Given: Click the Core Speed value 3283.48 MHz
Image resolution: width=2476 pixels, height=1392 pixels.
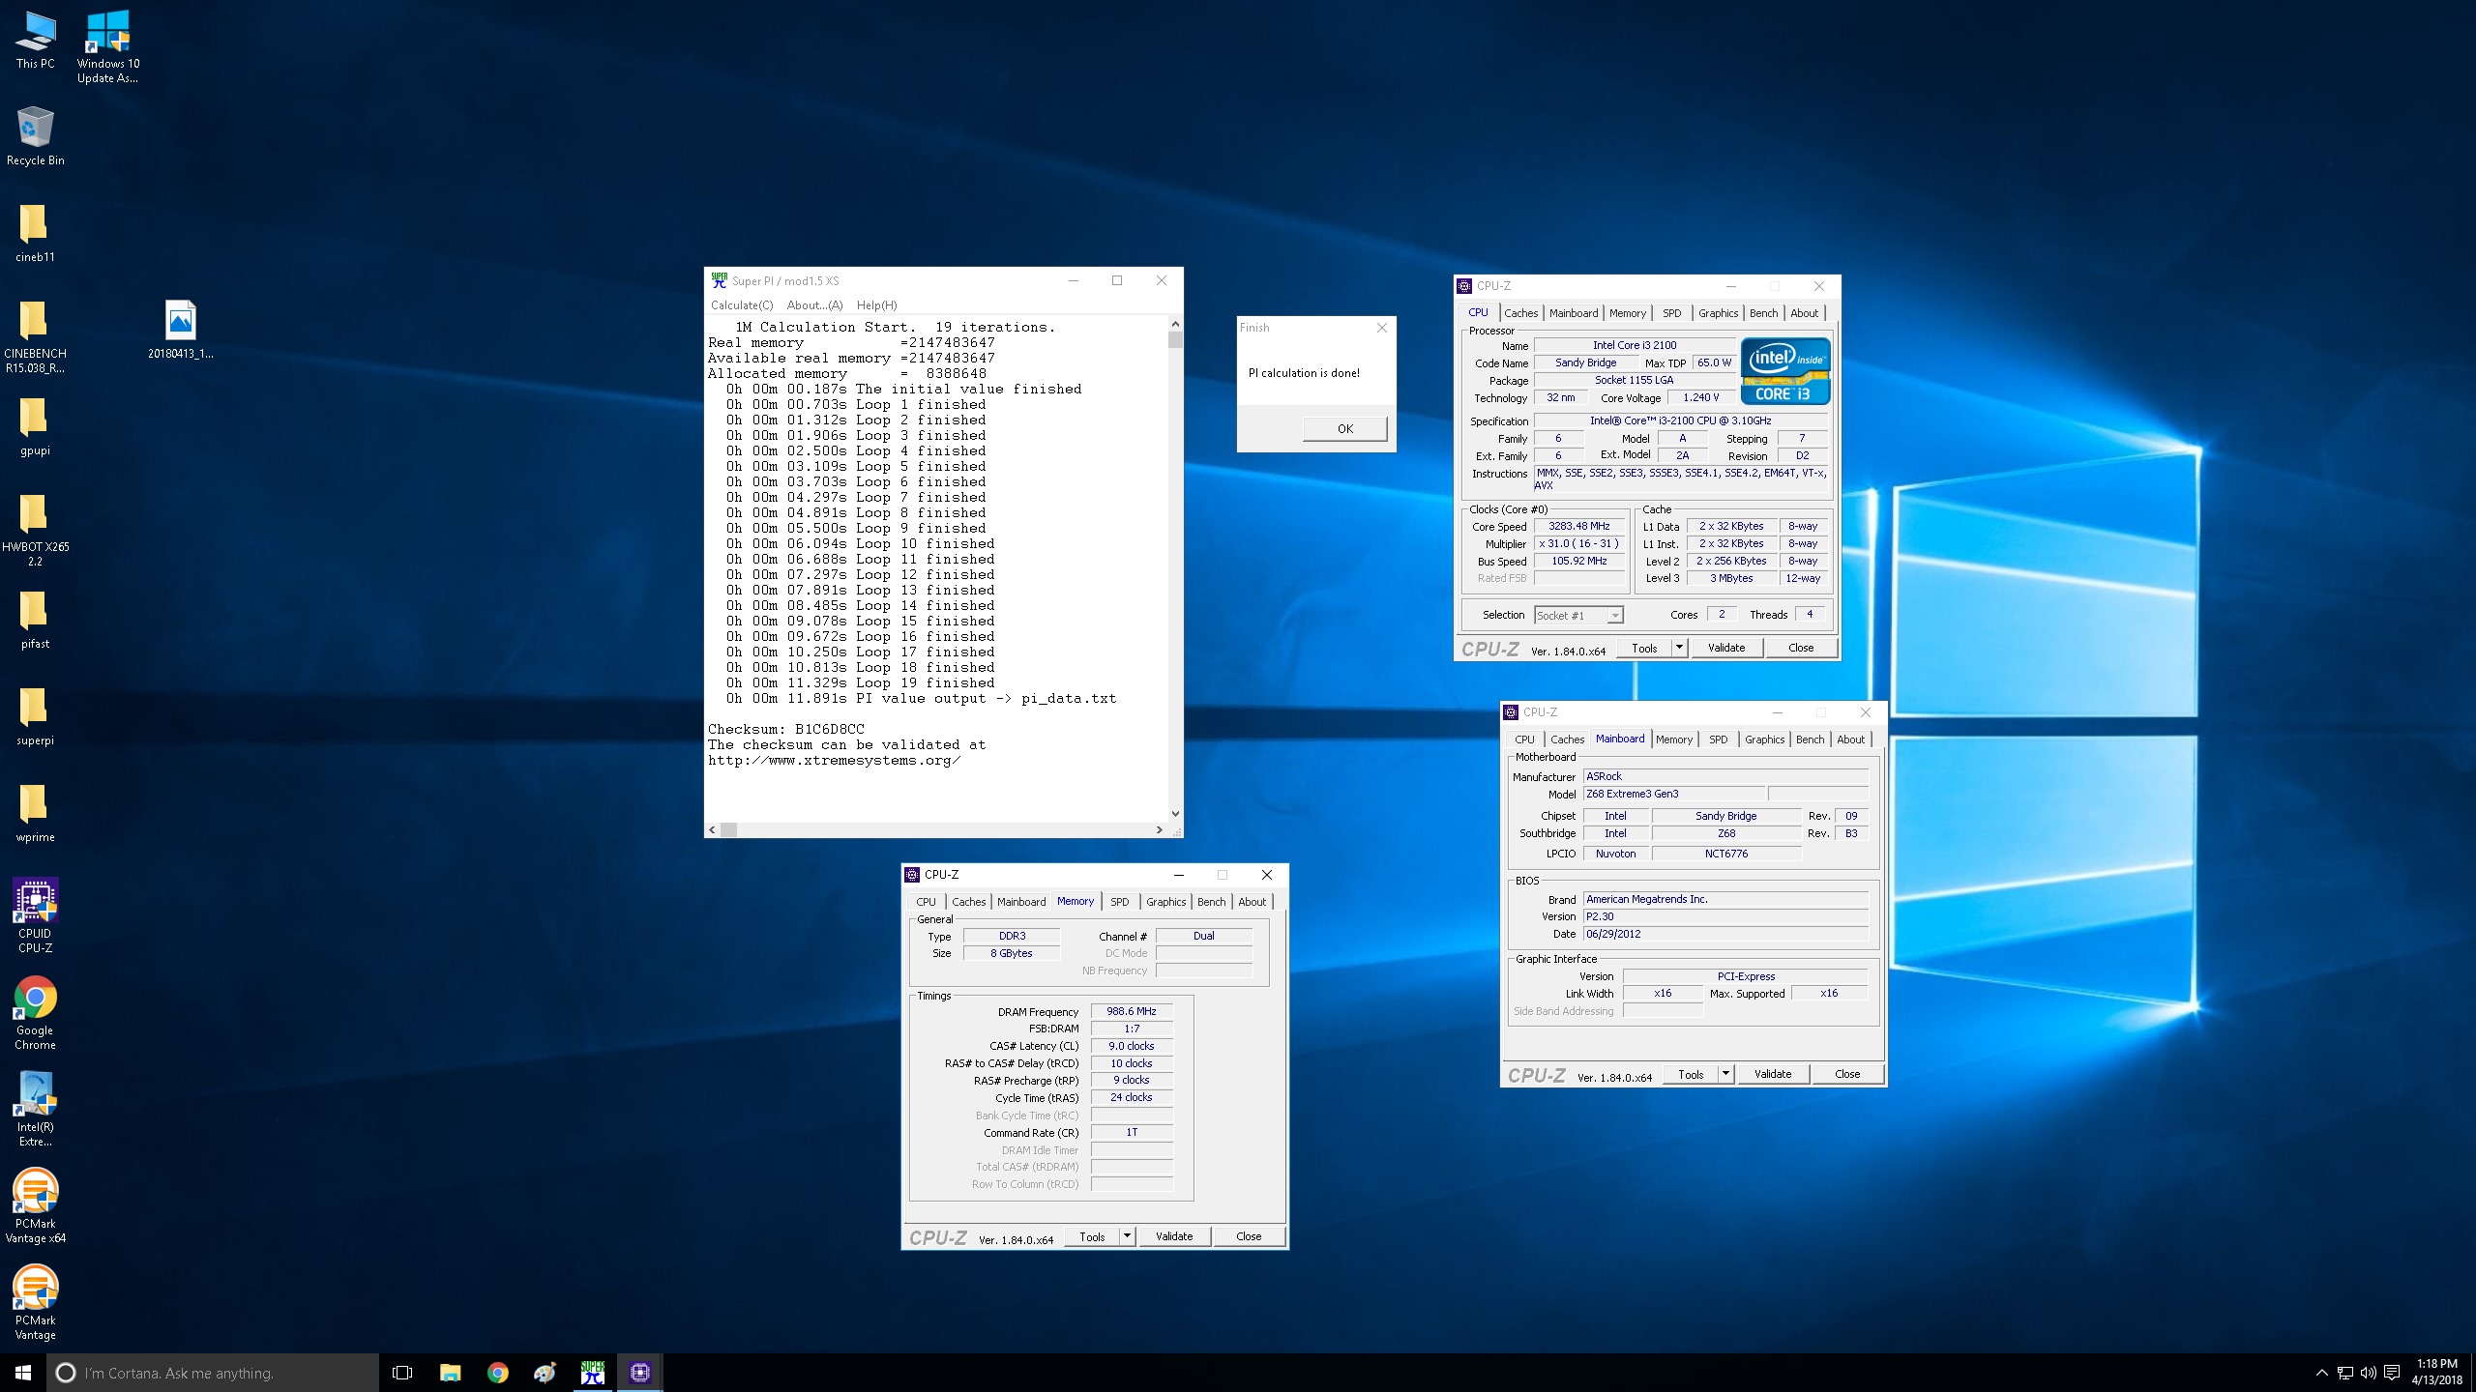Looking at the screenshot, I should (1578, 527).
